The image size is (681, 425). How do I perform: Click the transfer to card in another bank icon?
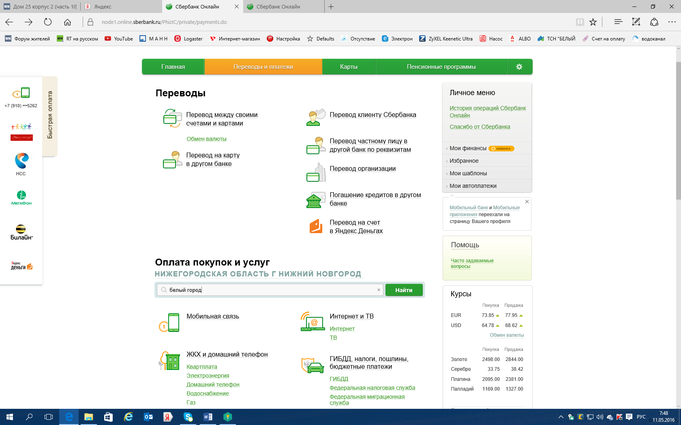[172, 159]
